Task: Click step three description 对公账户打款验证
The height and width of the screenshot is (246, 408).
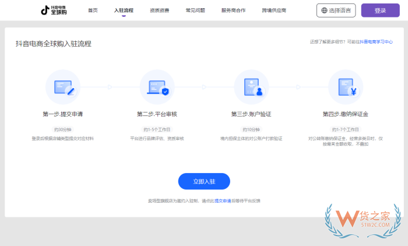Action: [251, 139]
